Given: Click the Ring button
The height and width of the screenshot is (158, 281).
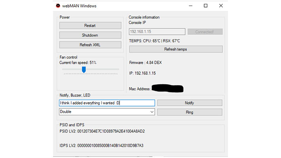Looking at the screenshot, I should tap(190, 112).
